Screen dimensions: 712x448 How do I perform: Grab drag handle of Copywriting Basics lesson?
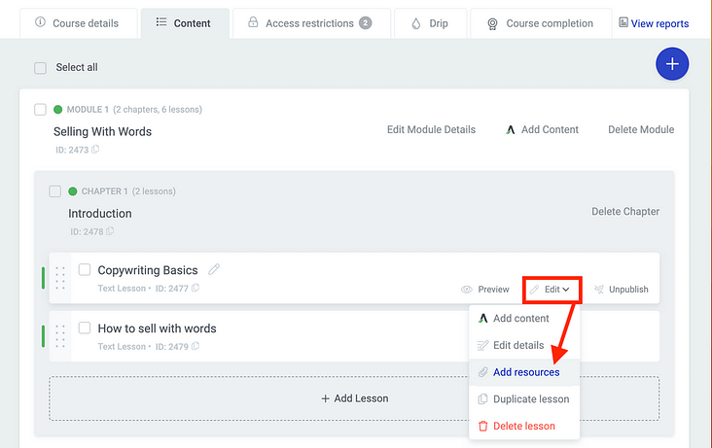coord(60,278)
